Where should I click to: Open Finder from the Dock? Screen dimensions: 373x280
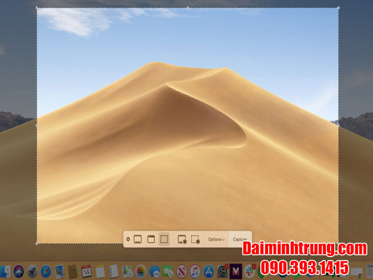coord(5,271)
